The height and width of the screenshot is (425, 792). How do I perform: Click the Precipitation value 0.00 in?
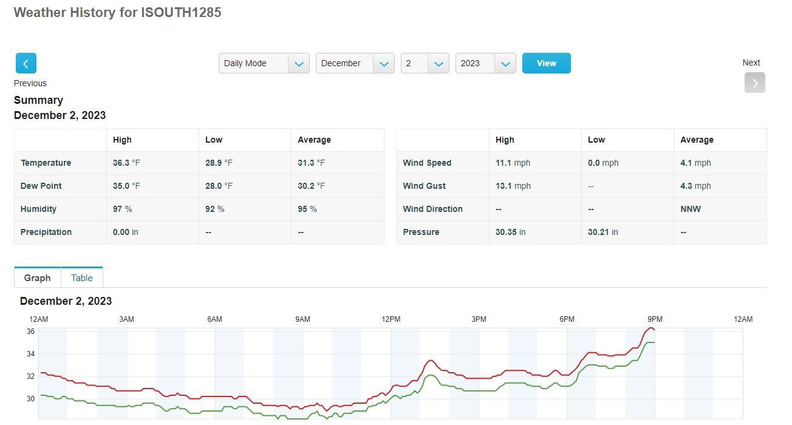pos(125,232)
